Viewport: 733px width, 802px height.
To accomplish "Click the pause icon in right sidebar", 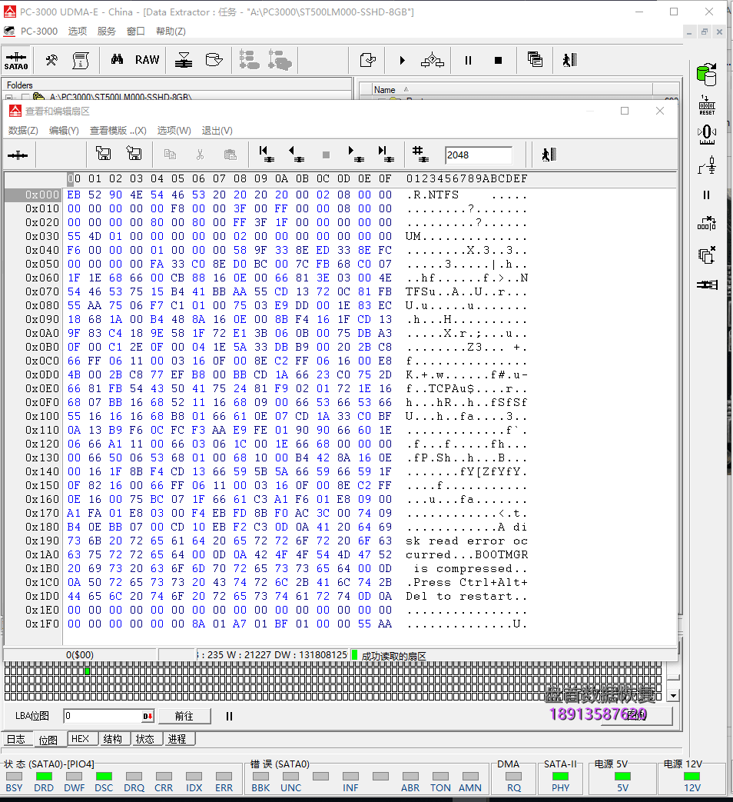I will [706, 195].
